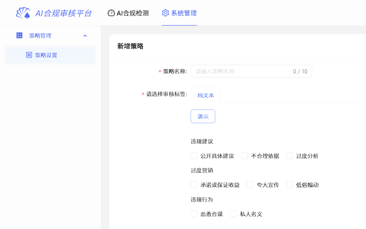Screen dimensions: 366x229
Task: Check the 私人名义 checkbox
Action: click(x=233, y=214)
